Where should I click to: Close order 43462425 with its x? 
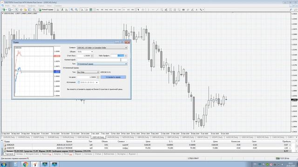coord(290,145)
